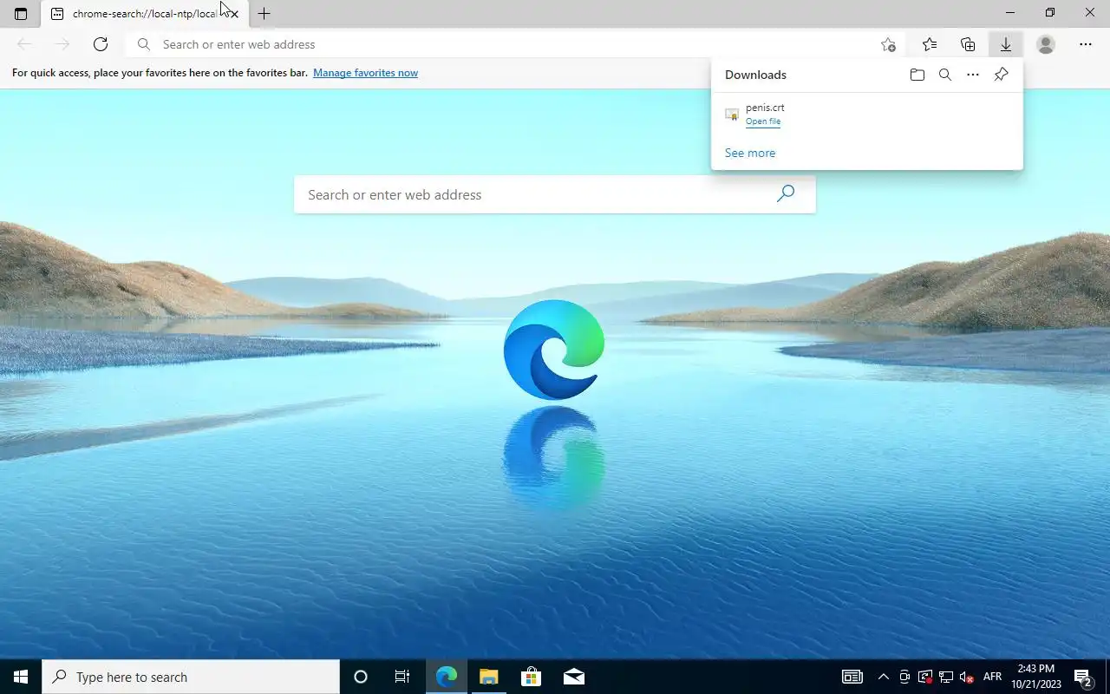This screenshot has width=1110, height=694.
Task: Open Task View on the taskbar
Action: point(402,677)
